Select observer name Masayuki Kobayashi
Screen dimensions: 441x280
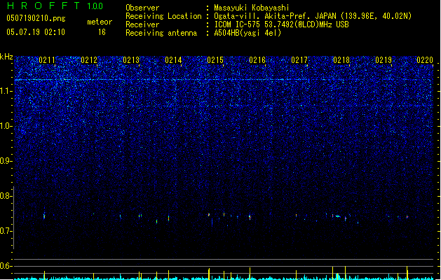coord(252,8)
